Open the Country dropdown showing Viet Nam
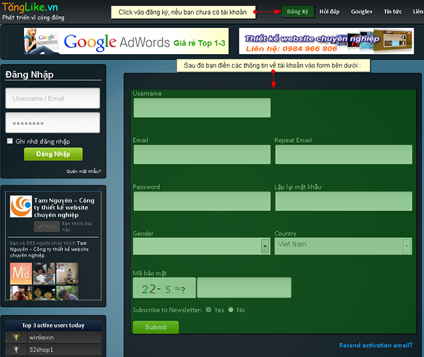424x357 pixels. coord(343,246)
